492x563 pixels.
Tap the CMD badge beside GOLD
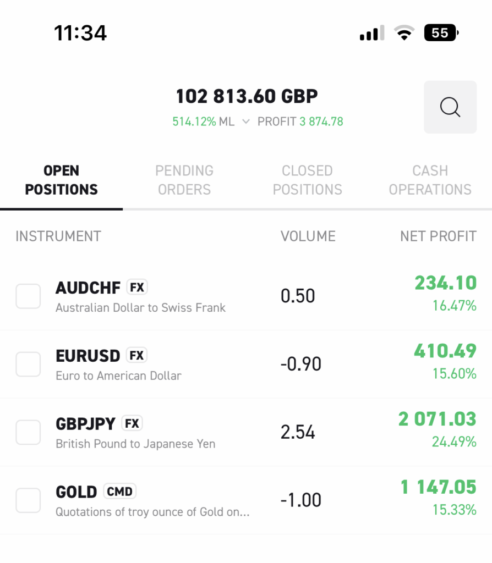pos(119,492)
